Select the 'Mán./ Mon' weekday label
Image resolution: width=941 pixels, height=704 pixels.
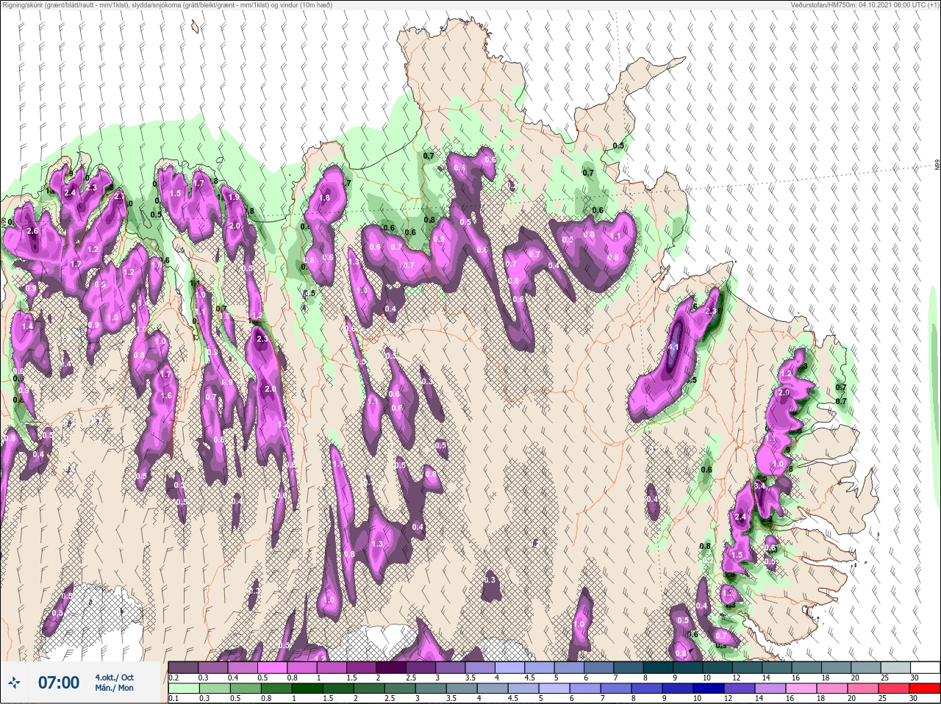point(114,688)
